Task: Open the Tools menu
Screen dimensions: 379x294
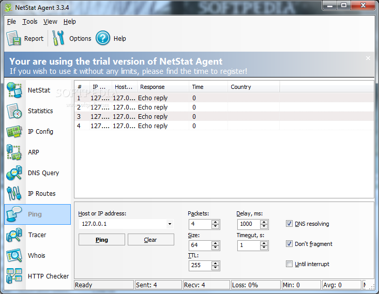Action: 30,22
